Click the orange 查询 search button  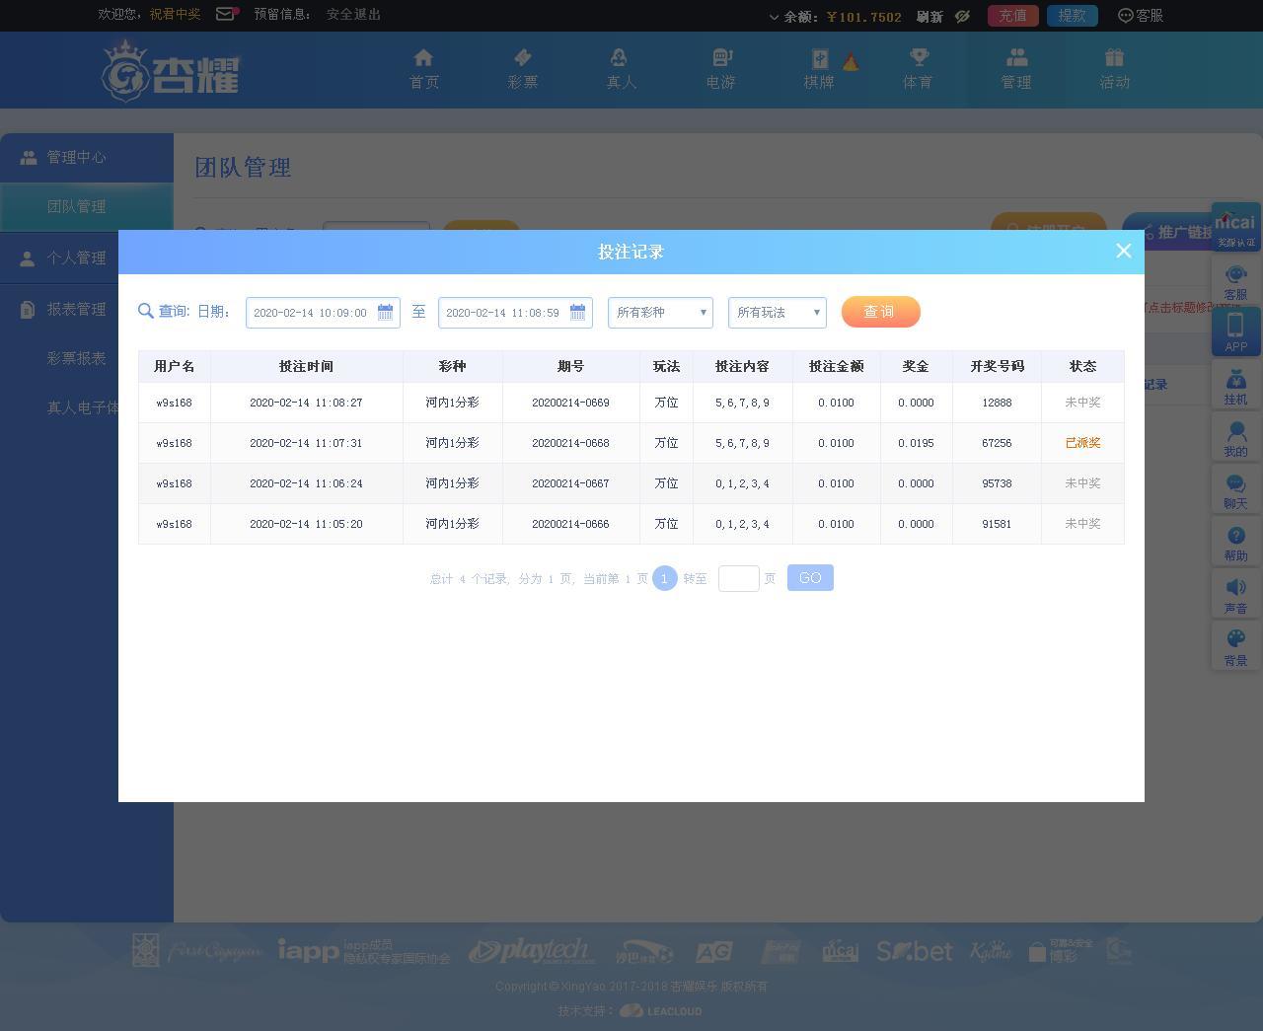(880, 312)
